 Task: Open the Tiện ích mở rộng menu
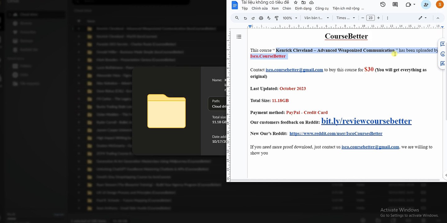(x=346, y=9)
